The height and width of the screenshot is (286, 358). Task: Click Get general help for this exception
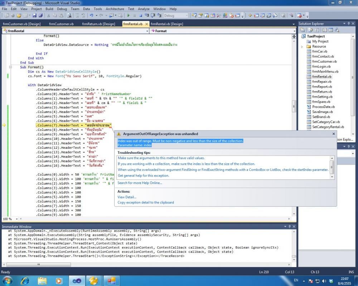click(144, 176)
